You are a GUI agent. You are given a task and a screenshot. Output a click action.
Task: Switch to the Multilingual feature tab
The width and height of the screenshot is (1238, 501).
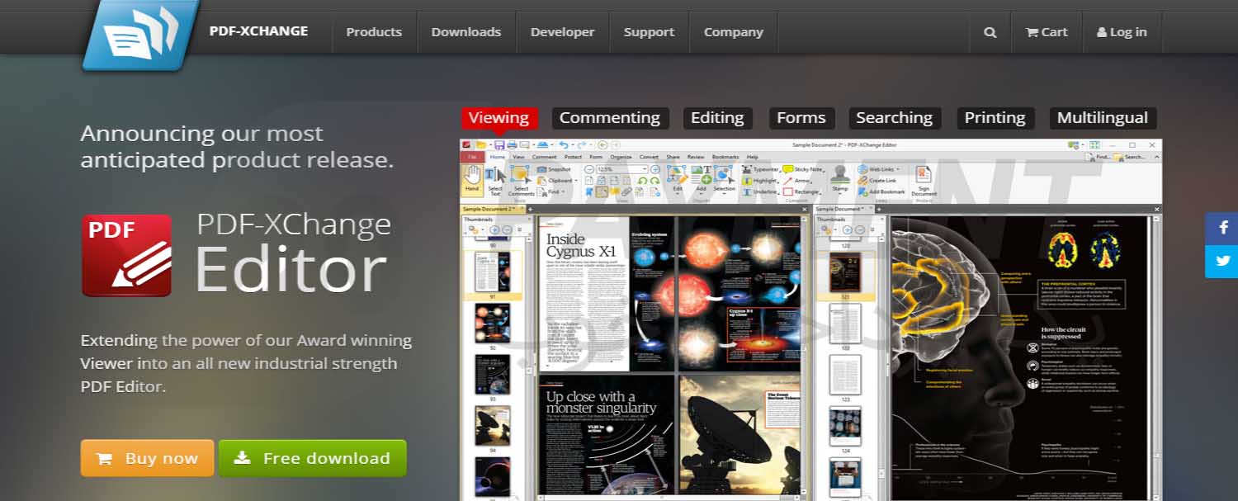1103,118
